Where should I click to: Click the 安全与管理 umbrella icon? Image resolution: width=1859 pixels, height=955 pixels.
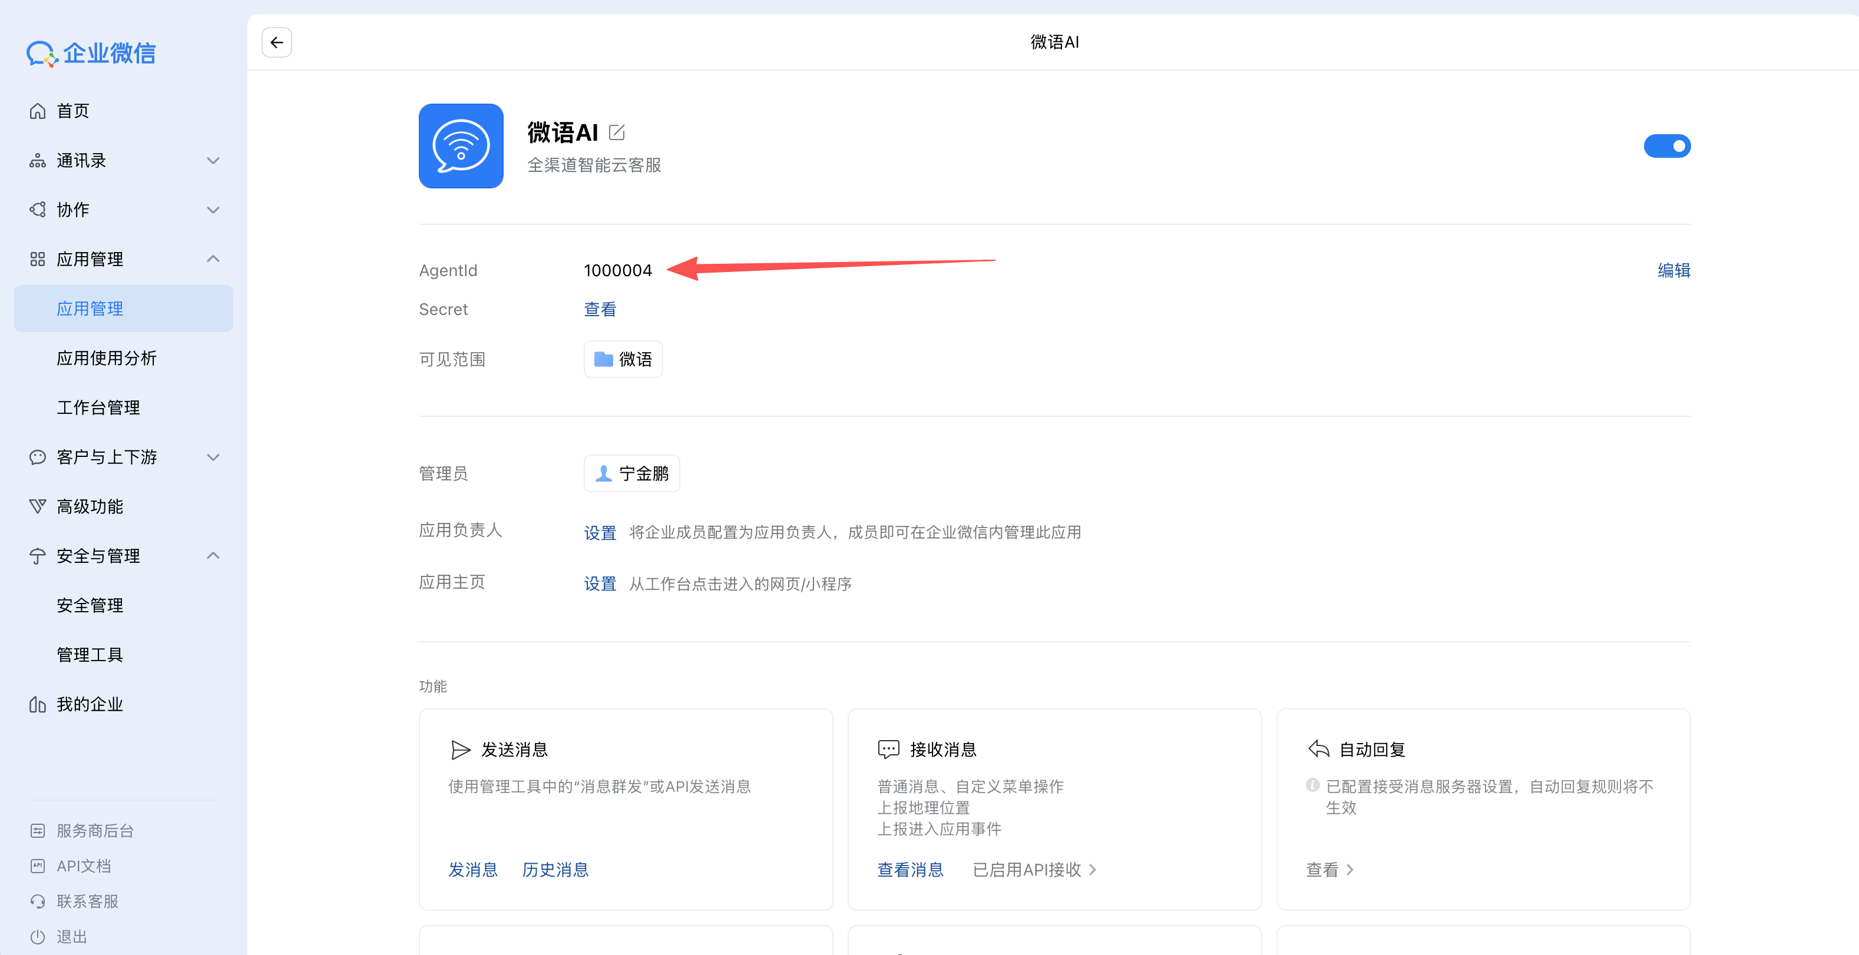point(38,555)
